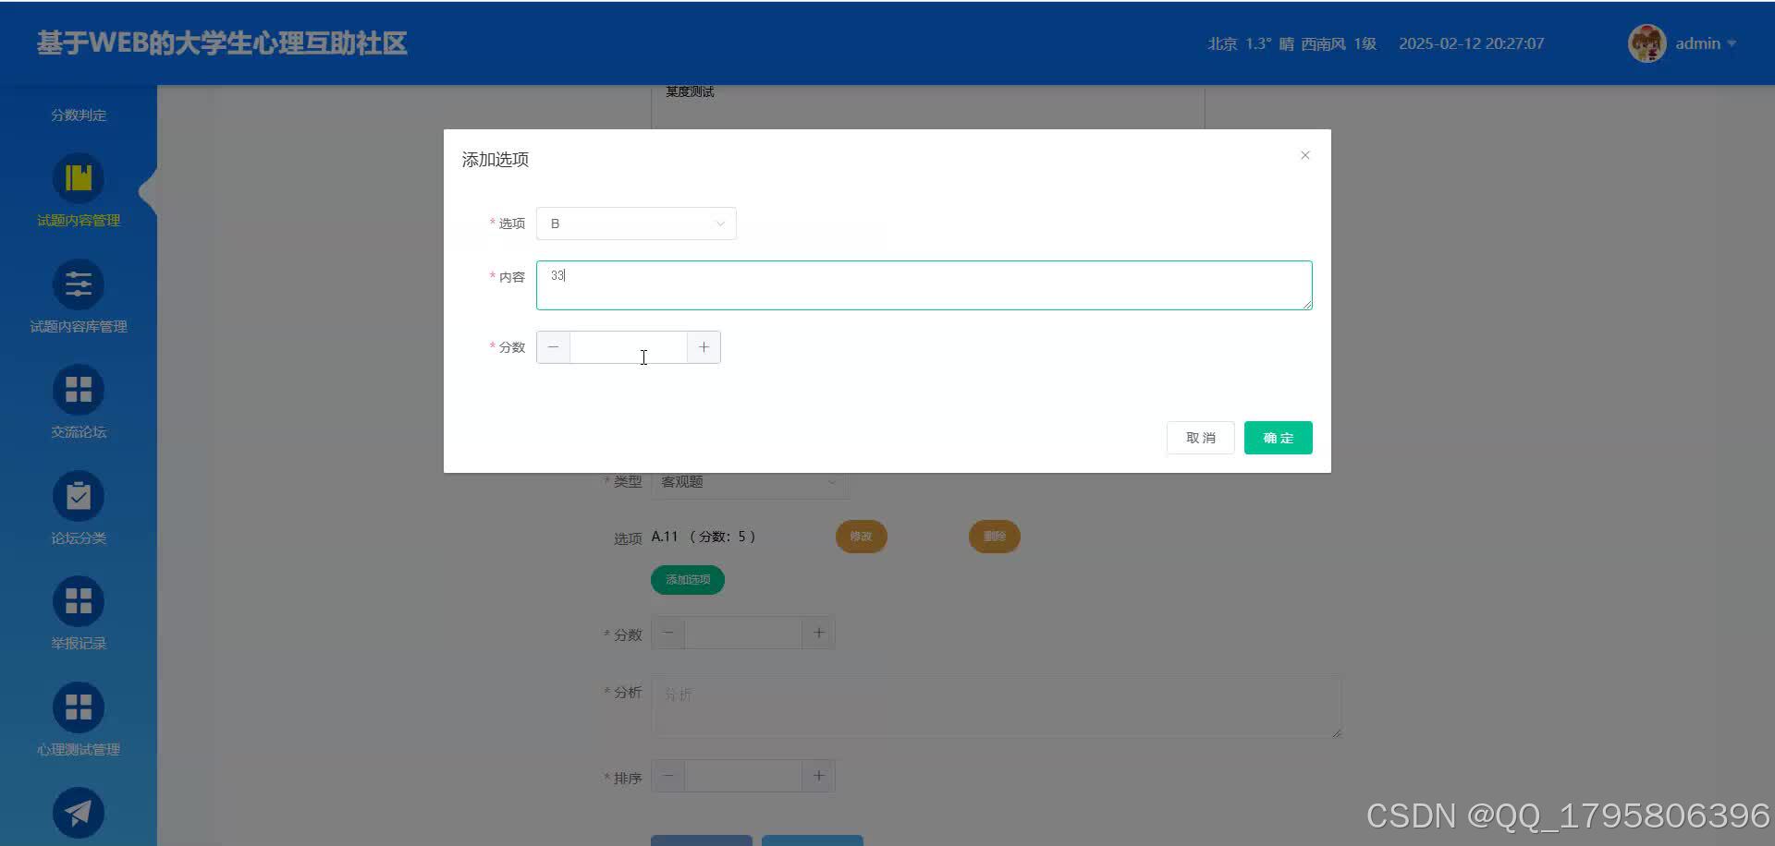Open the 选项 dropdown showing B

tap(635, 223)
